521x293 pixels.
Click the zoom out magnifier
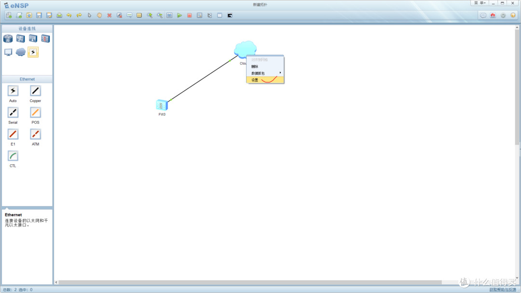[160, 15]
